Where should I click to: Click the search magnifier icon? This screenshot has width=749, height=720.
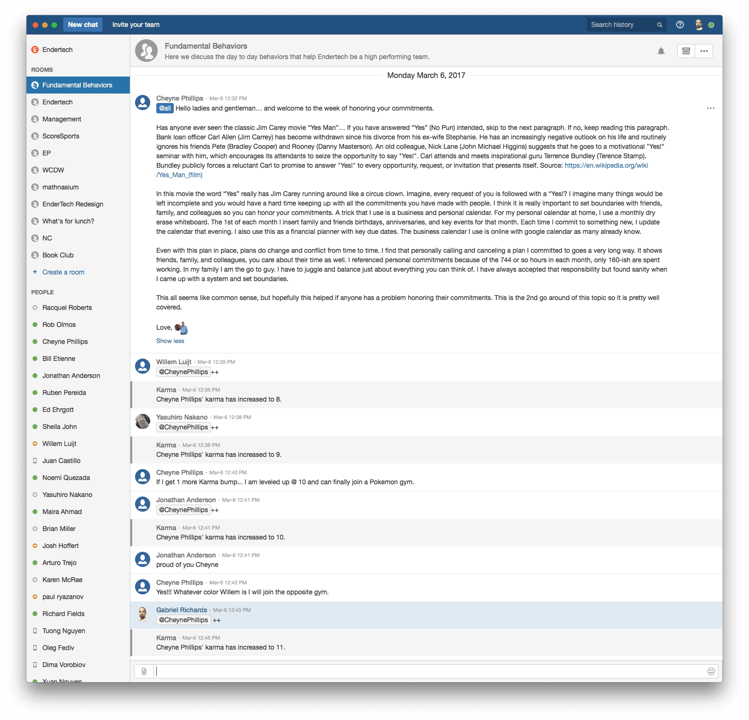660,25
